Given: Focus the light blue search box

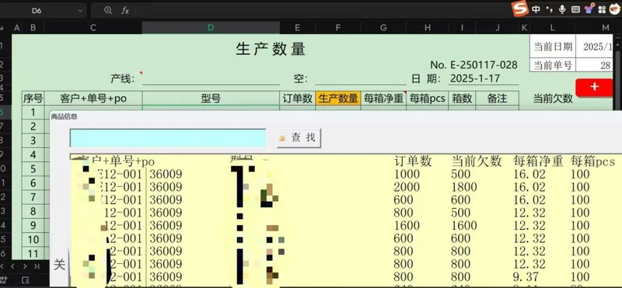Looking at the screenshot, I should [x=168, y=138].
